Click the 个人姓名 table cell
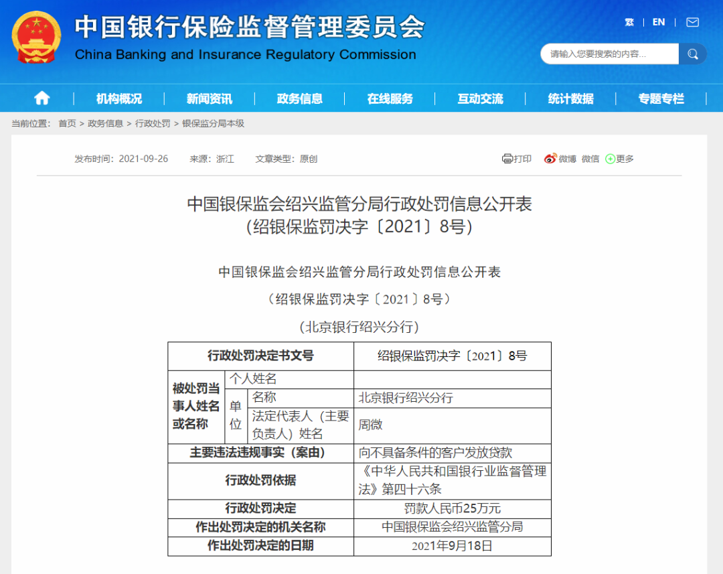This screenshot has height=574, width=723. 289,379
